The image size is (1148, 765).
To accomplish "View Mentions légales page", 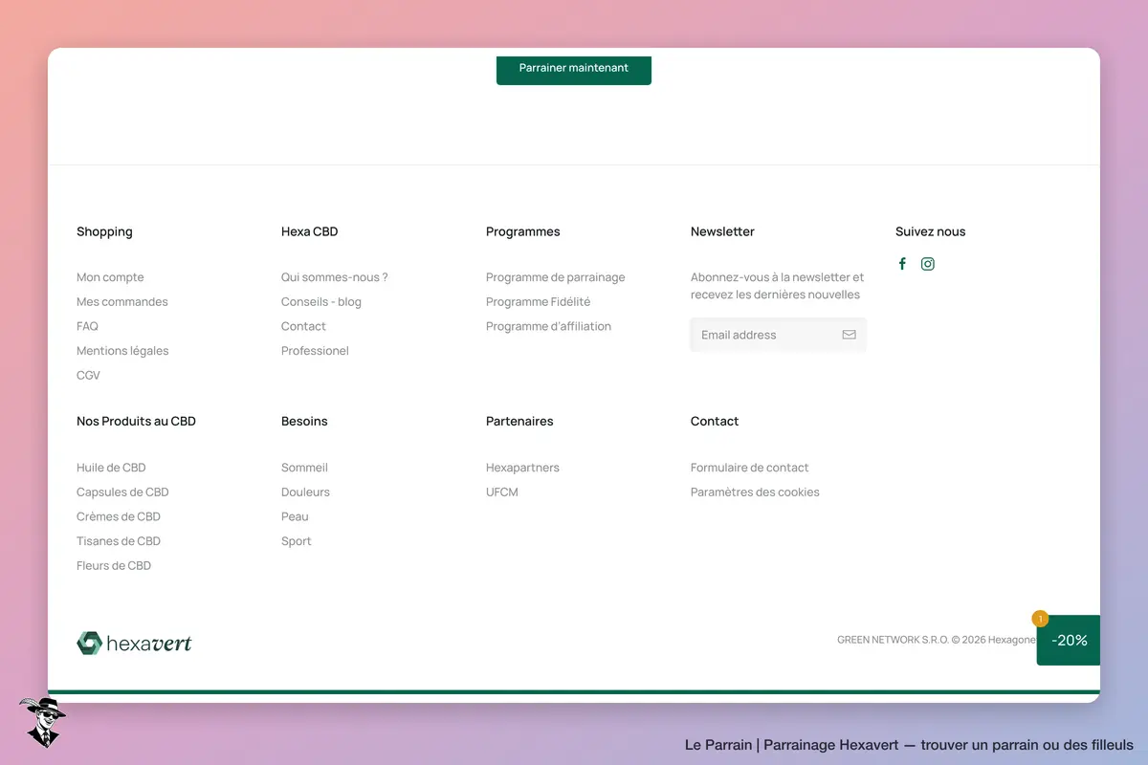I will point(122,351).
